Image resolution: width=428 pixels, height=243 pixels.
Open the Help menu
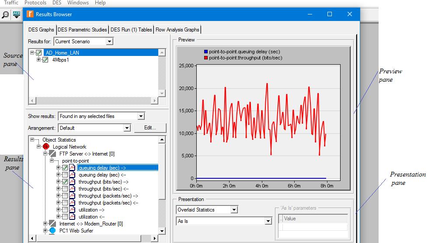click(x=100, y=3)
